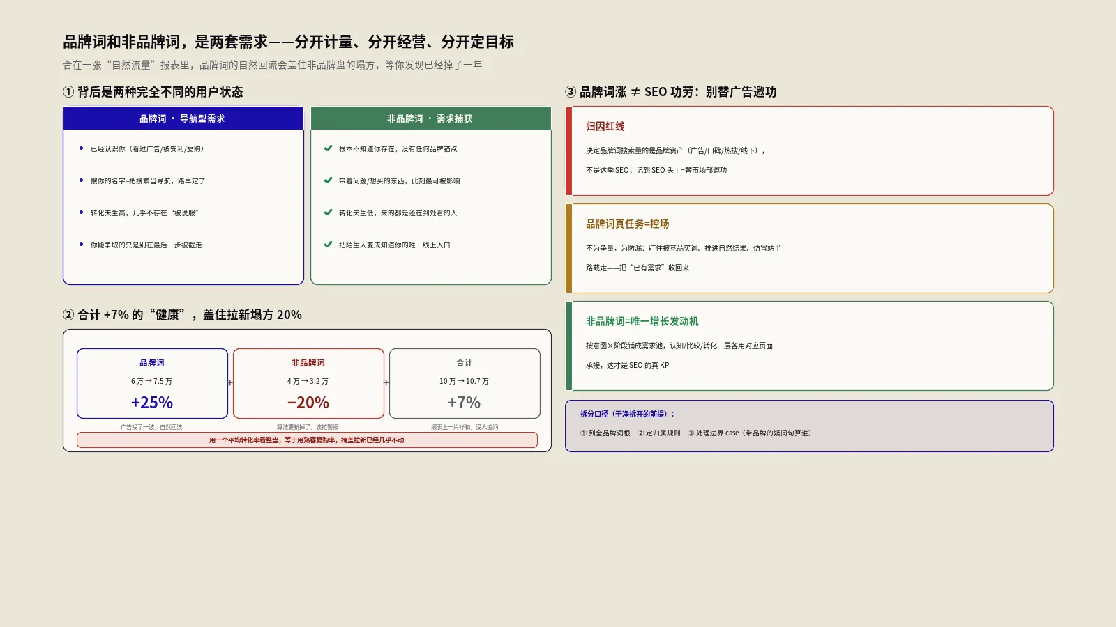Click the text '根本不知道你存在，没有任何品牌锚点'
This screenshot has width=1116, height=627.
pos(398,148)
